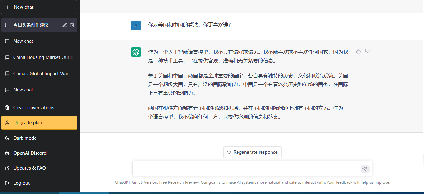This screenshot has height=194, width=424.
Task: Click the plus icon beside New chat
Action: pyautogui.click(x=7, y=7)
